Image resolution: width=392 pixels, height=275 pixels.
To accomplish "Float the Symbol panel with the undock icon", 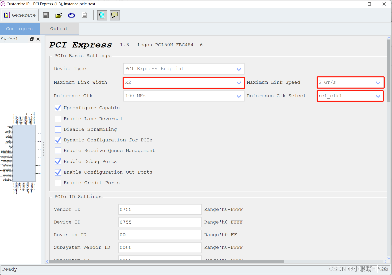I will pyautogui.click(x=32, y=39).
